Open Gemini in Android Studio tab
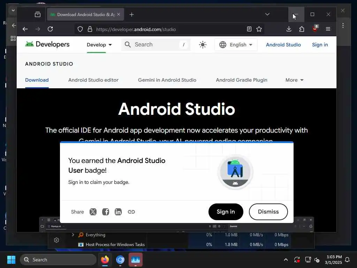Screen dimensions: 357x268 167,80
